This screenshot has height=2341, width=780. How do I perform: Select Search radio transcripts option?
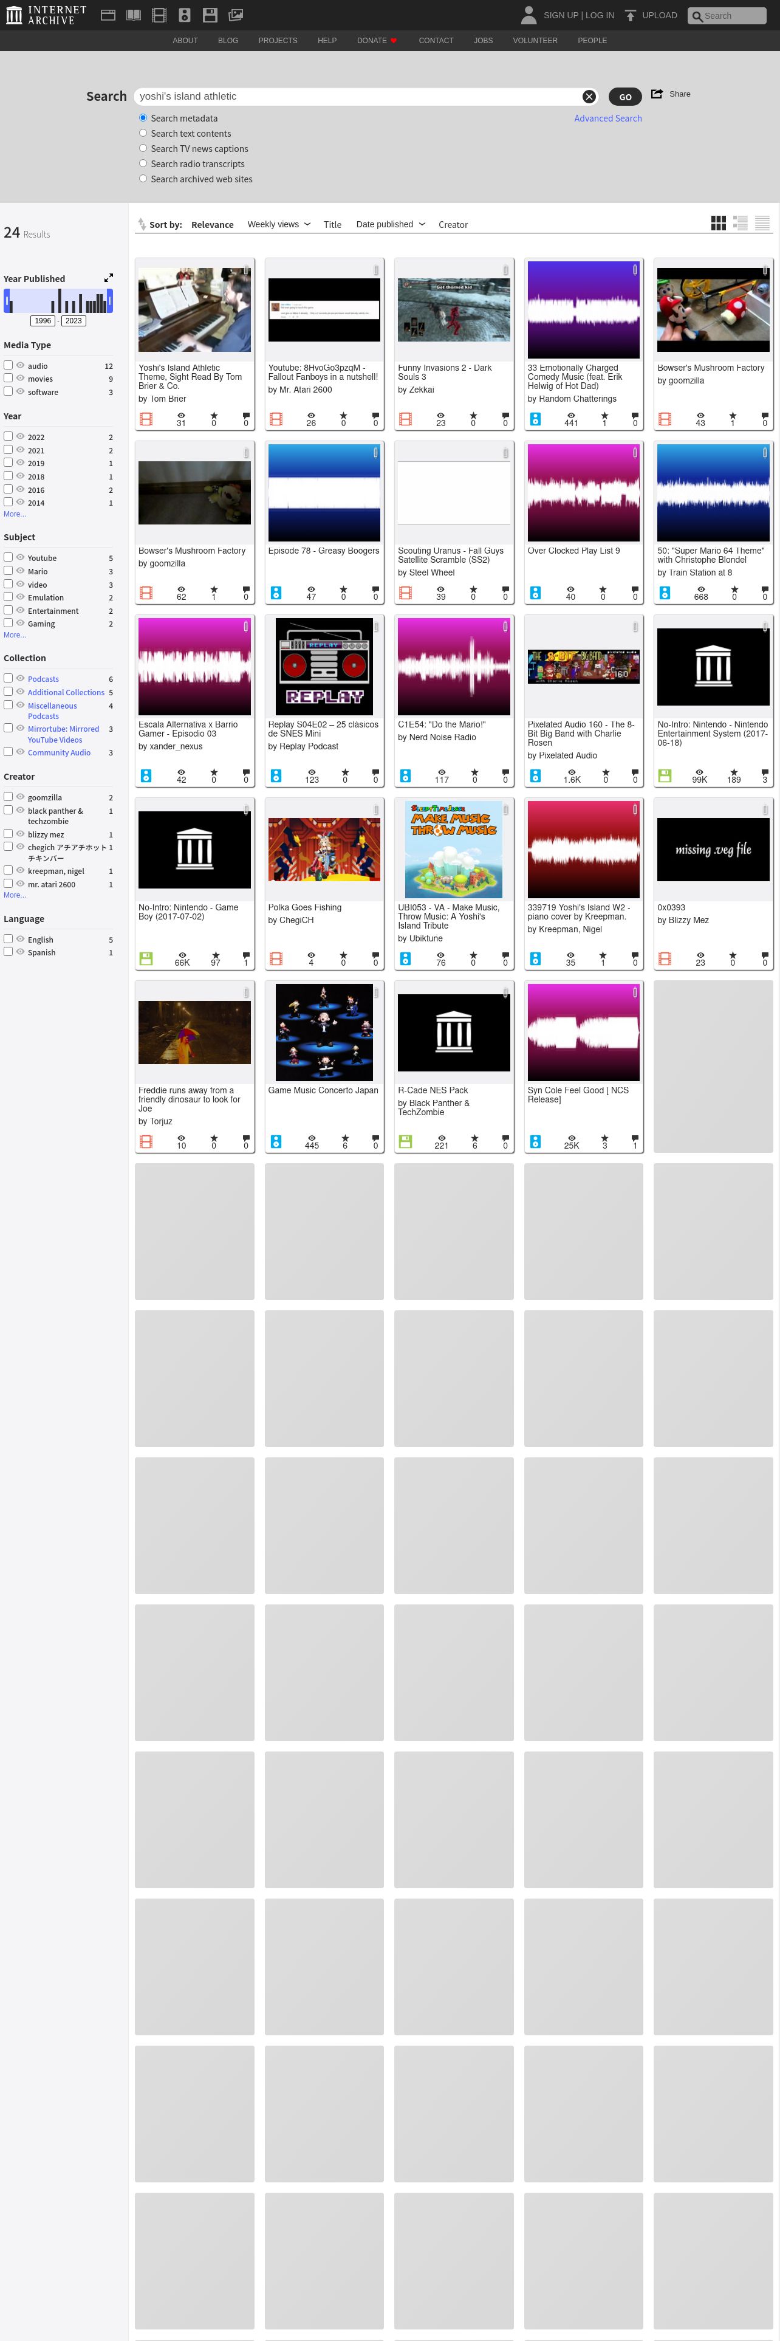point(143,163)
